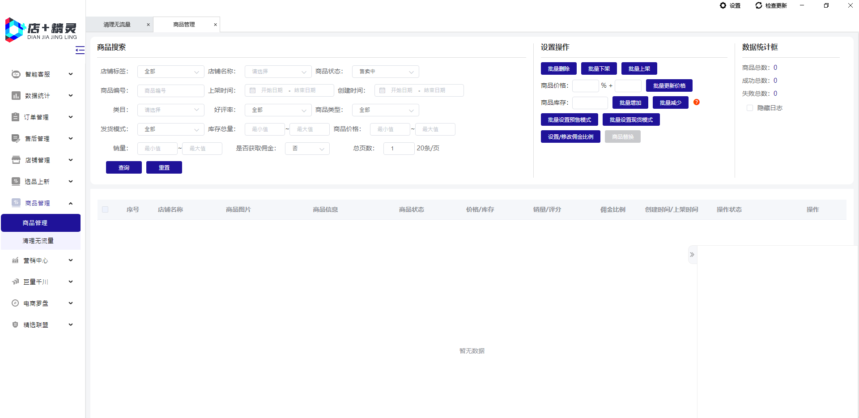Click the 查询 button
Image resolution: width=859 pixels, height=418 pixels.
pos(124,167)
